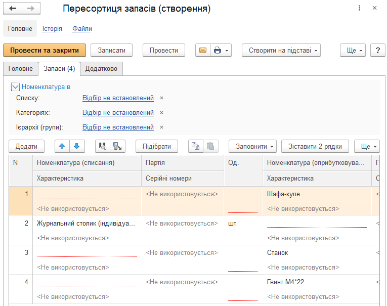The height and width of the screenshot is (306, 387).
Task: Open the Історія link
Action: click(x=52, y=29)
